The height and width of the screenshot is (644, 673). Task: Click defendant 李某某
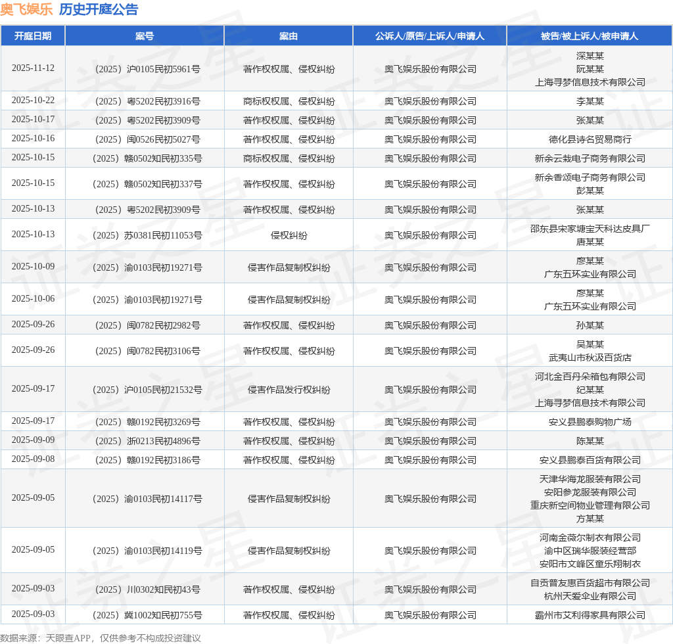[x=590, y=101]
